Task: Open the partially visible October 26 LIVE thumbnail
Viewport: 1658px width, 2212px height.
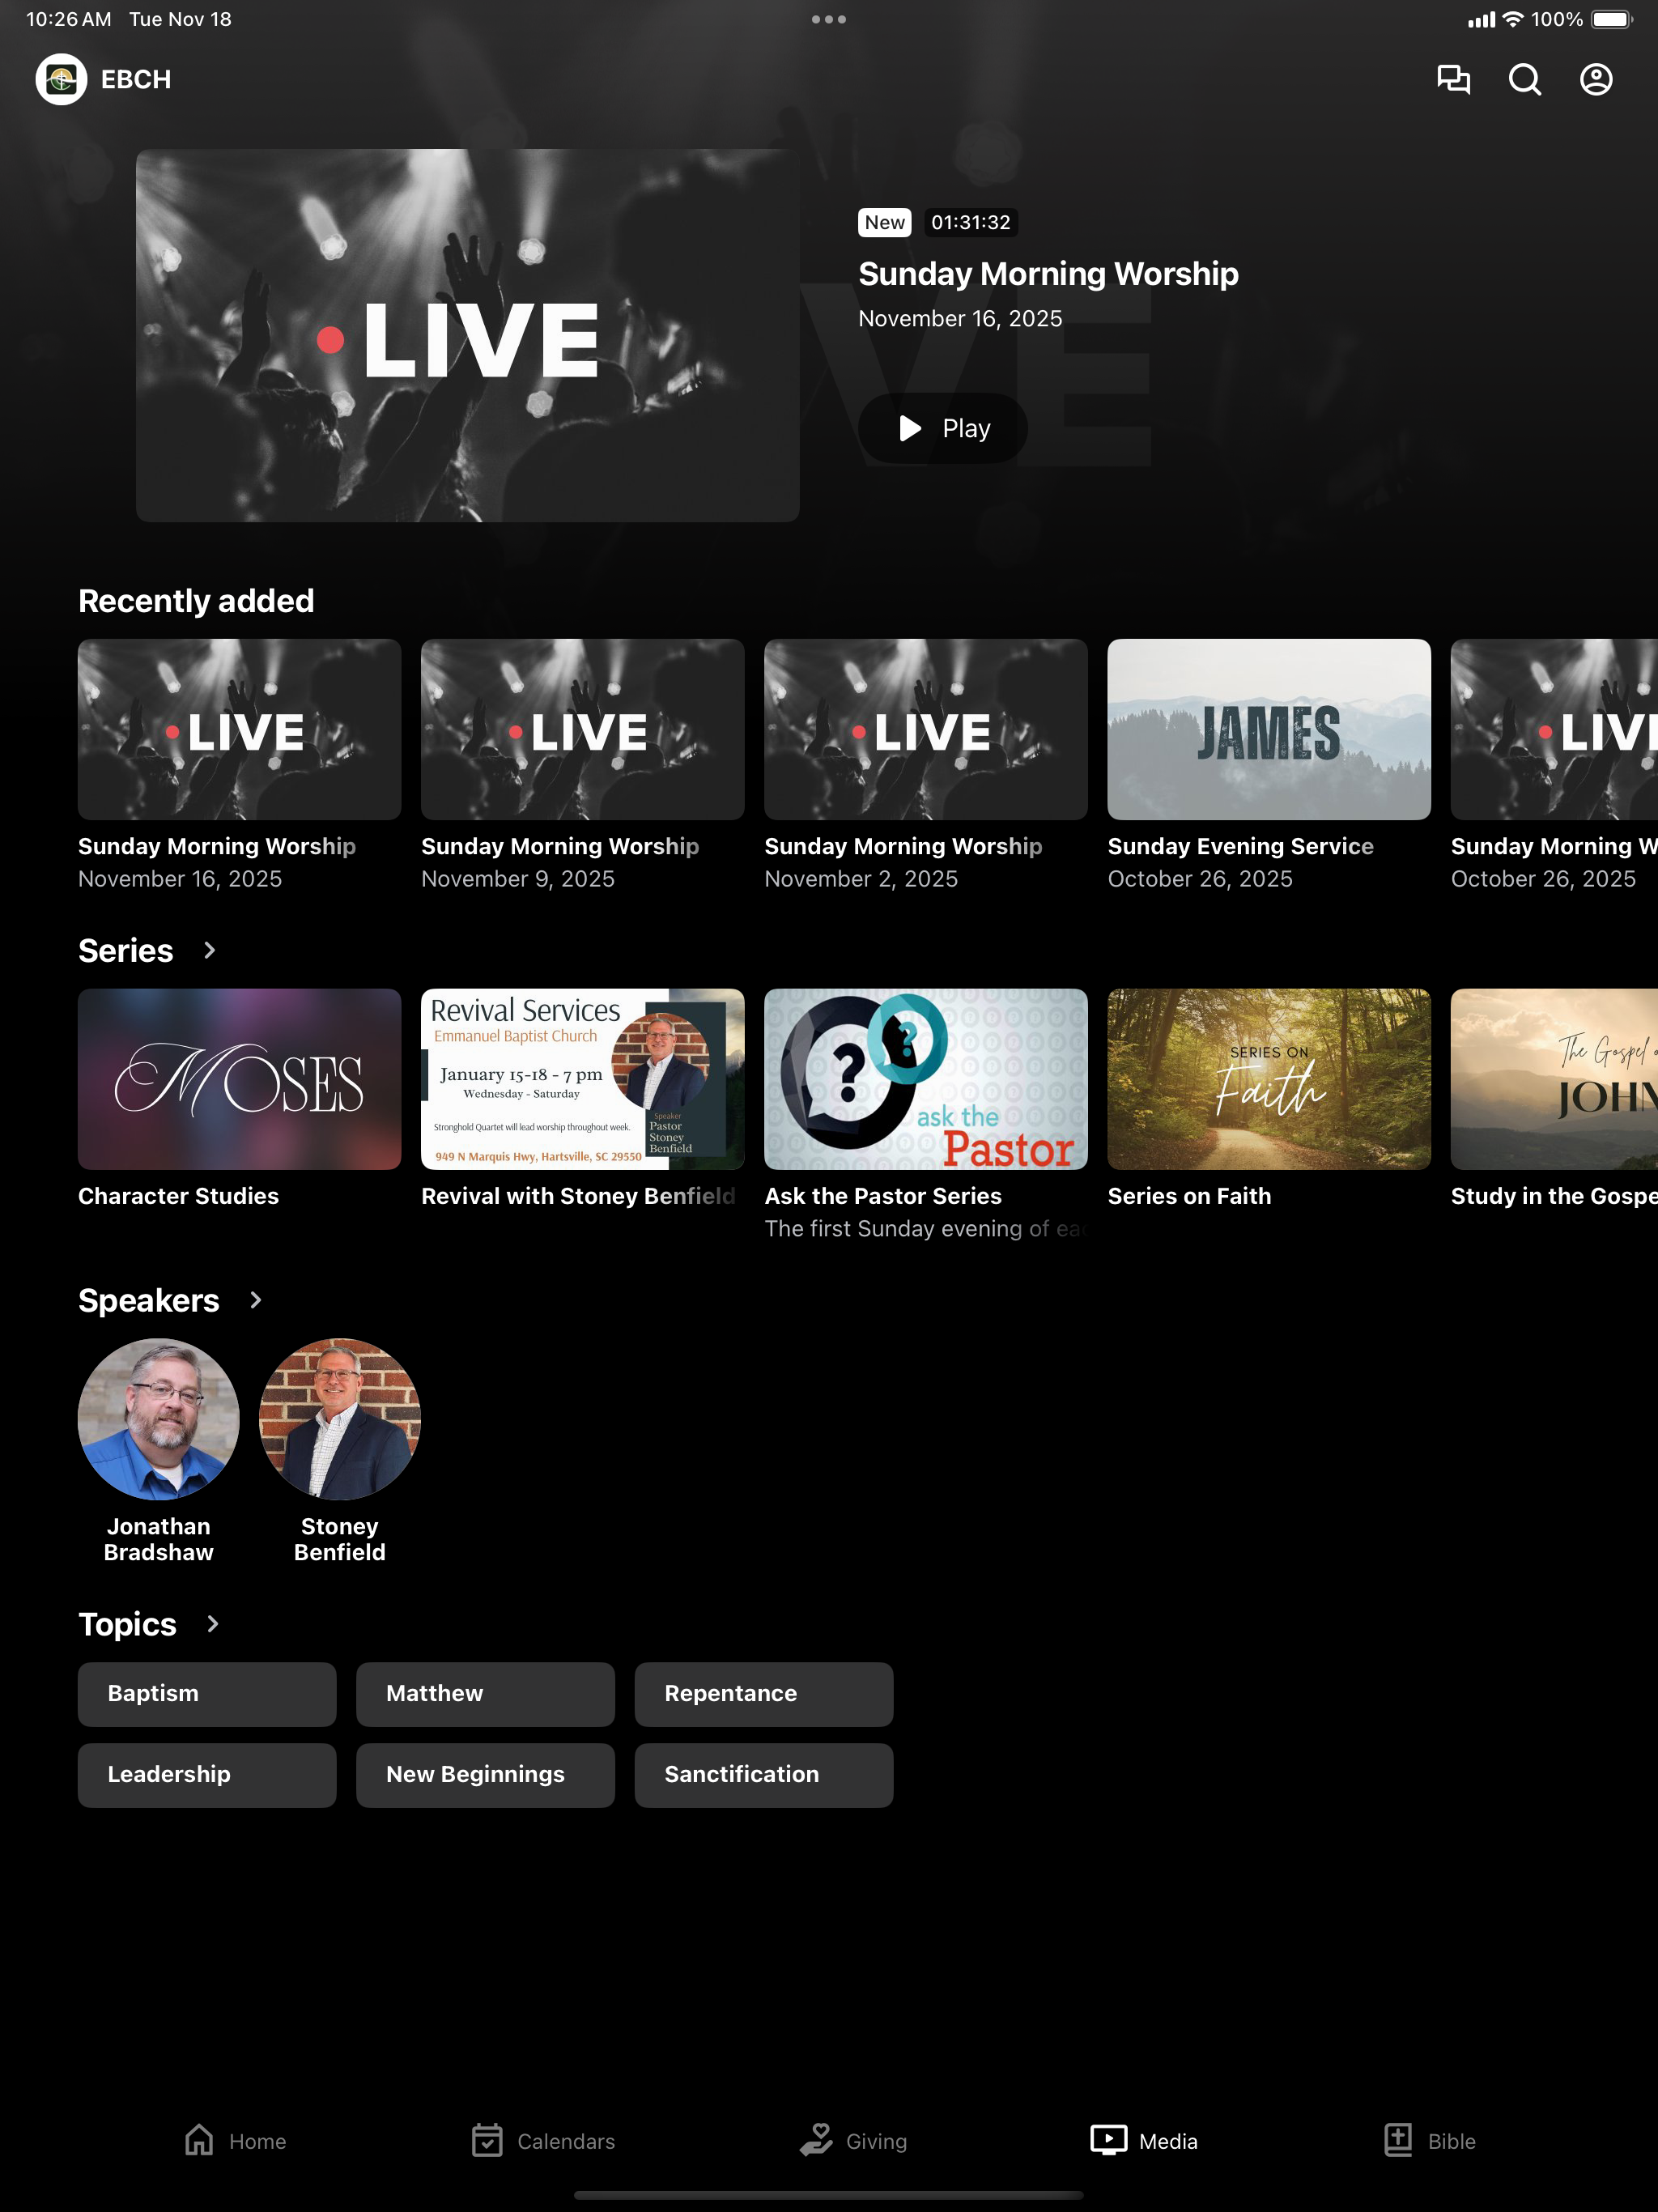Action: [x=1554, y=729]
